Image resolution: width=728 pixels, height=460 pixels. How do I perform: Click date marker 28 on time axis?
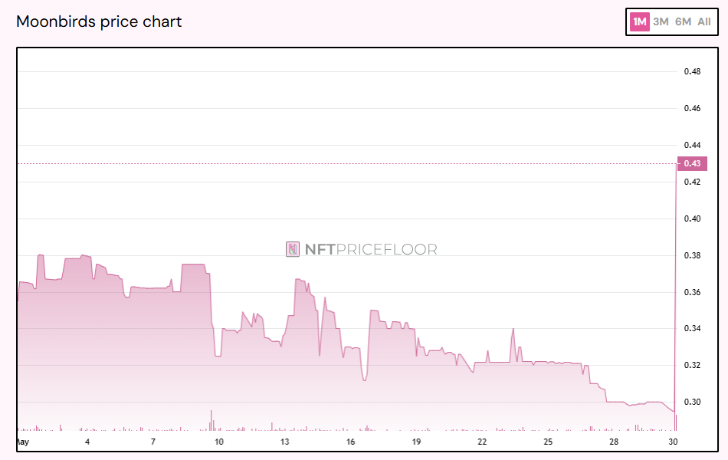tap(614, 442)
